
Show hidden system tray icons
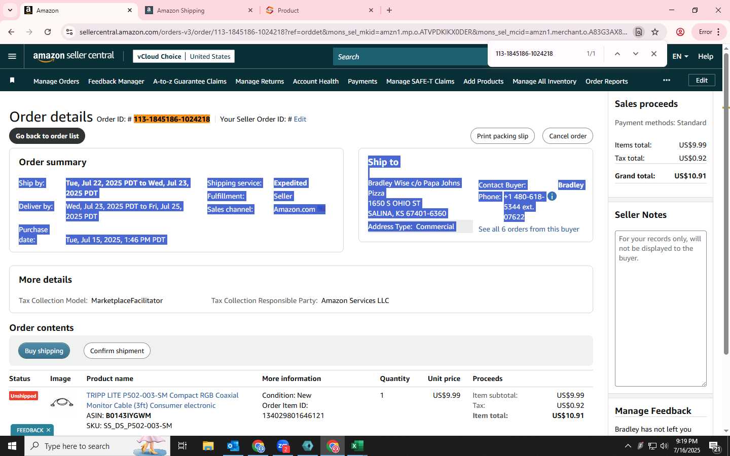coord(628,446)
